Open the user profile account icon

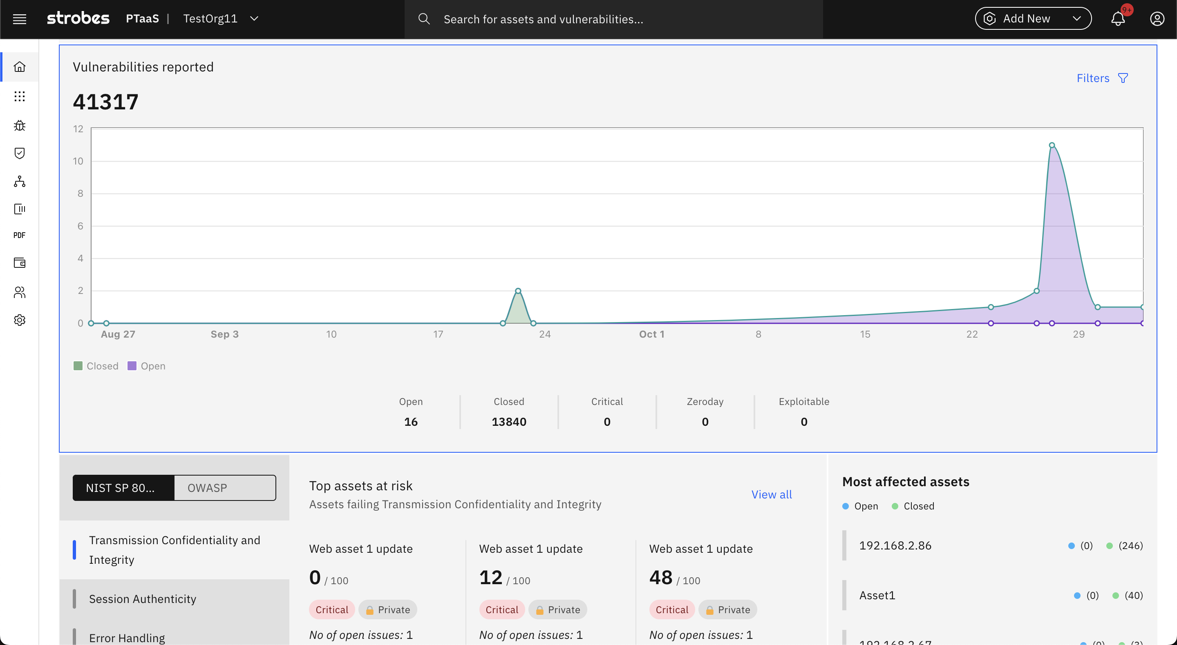(1157, 19)
